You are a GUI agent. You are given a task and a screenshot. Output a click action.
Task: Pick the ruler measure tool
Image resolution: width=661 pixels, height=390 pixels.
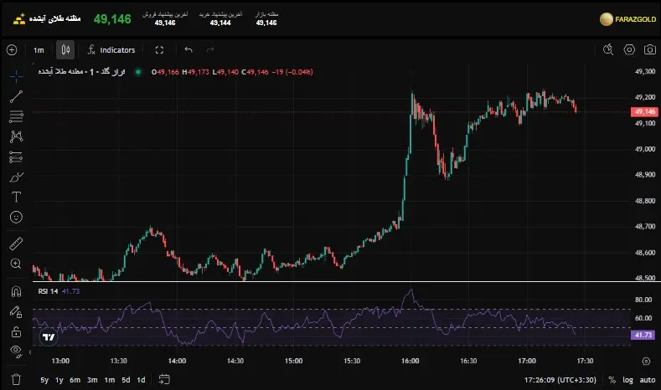click(x=16, y=244)
